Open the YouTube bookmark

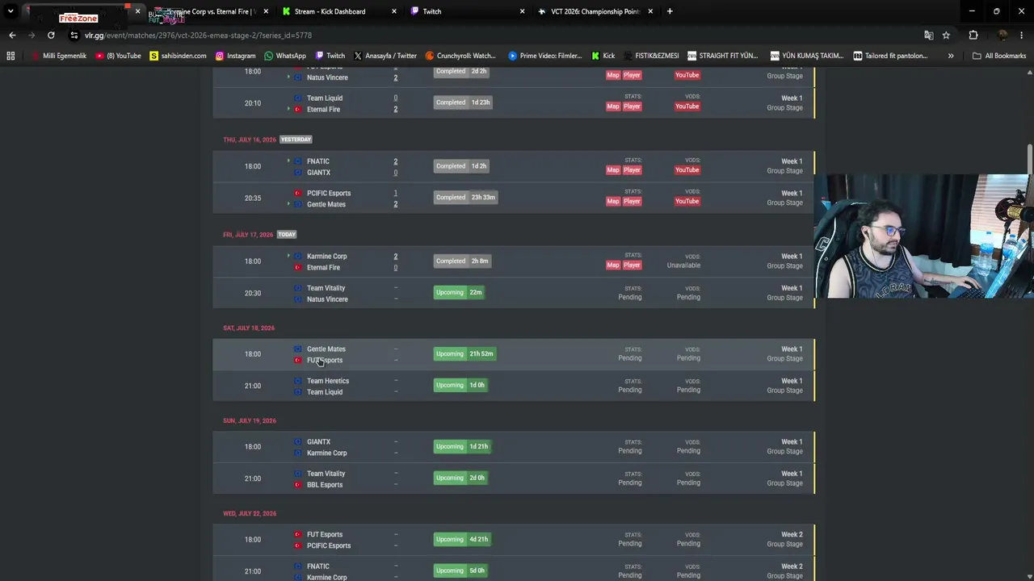tap(118, 56)
